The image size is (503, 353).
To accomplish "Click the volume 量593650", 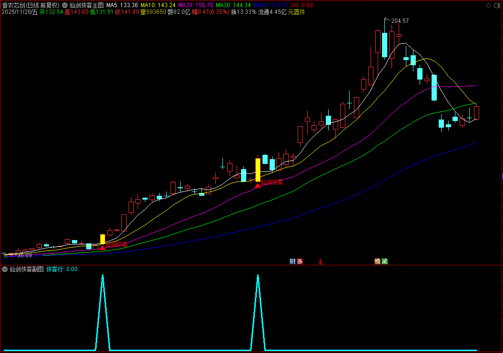I will [x=153, y=12].
